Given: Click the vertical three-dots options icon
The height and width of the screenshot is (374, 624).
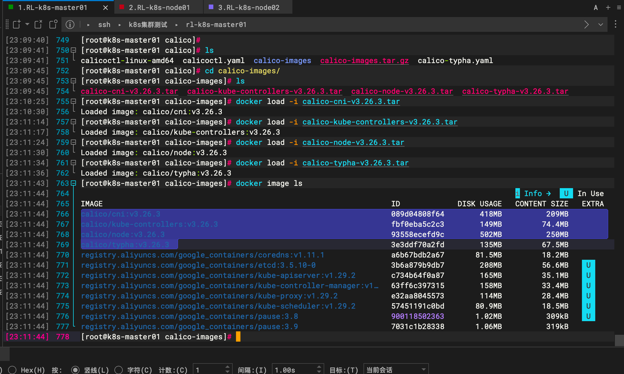Looking at the screenshot, I should click(615, 24).
